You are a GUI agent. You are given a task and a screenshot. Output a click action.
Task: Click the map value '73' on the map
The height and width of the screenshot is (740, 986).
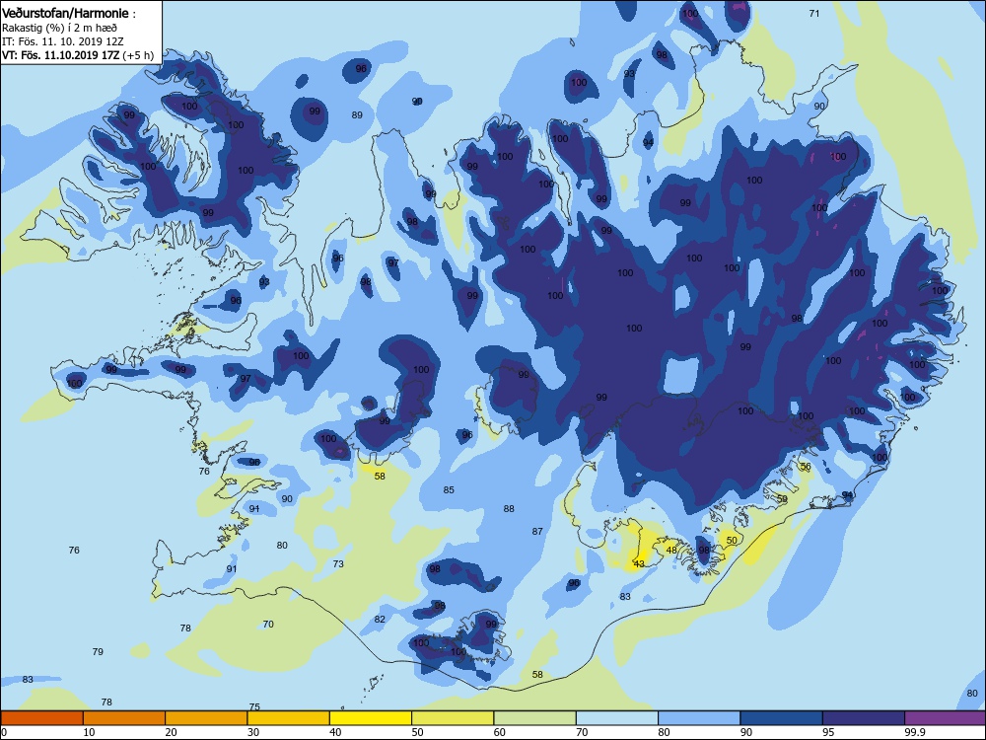tap(338, 563)
